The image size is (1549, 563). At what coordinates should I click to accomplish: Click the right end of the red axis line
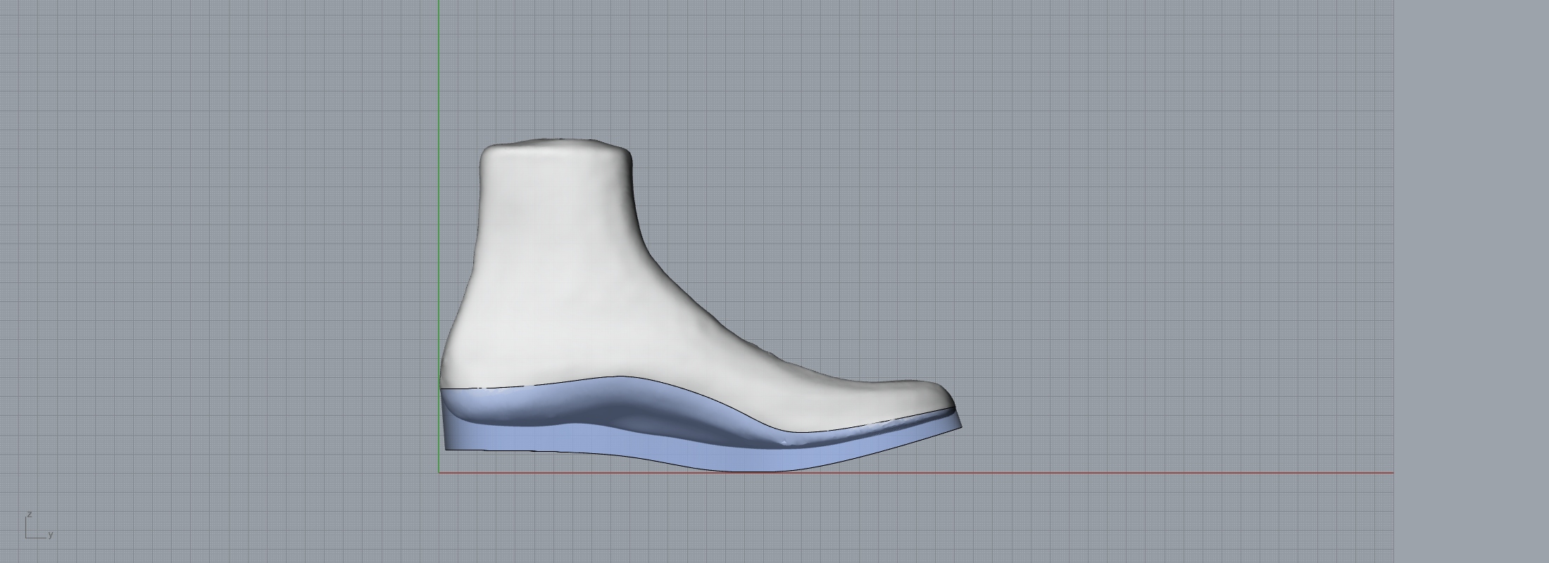[x=1391, y=473]
